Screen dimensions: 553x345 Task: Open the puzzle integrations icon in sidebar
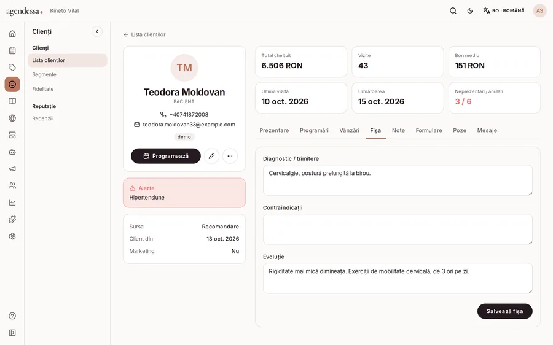click(x=12, y=219)
